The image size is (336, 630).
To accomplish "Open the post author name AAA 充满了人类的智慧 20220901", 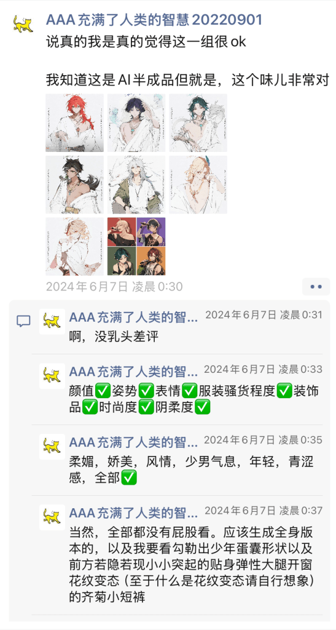I will tap(154, 19).
